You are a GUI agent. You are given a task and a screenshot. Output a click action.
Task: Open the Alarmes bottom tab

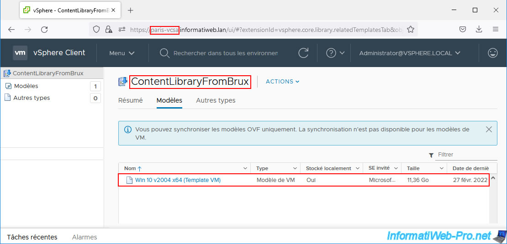[x=84, y=237]
